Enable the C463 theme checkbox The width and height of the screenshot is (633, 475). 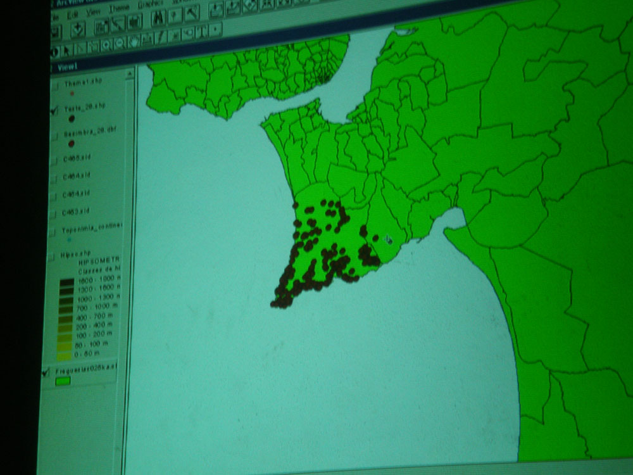[x=53, y=213]
